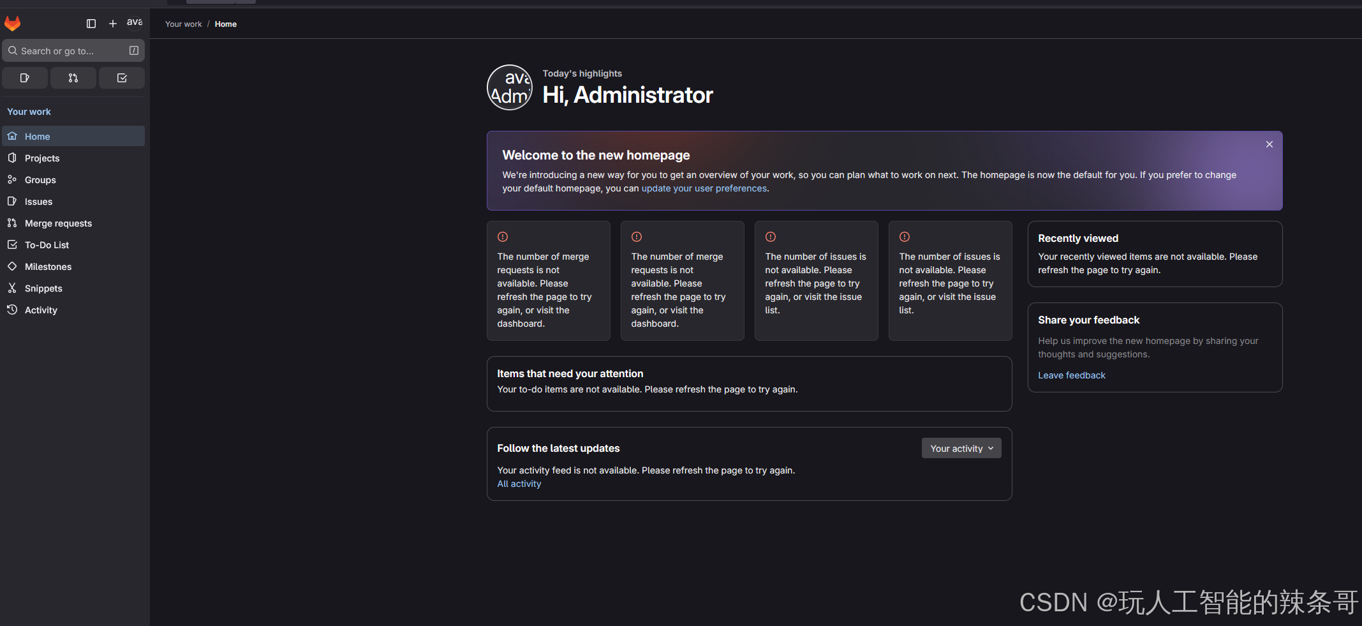Open Groups in the sidebar
Viewport: 1362px width, 626px height.
[x=73, y=179]
